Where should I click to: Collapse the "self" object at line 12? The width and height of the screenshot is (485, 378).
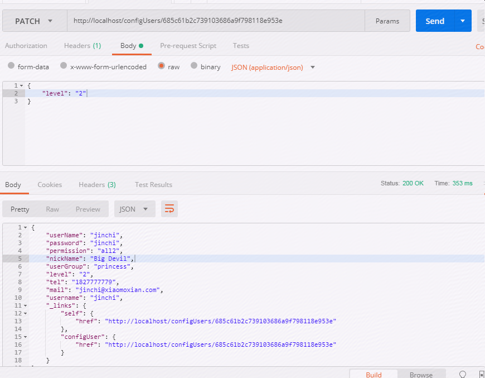click(25, 313)
